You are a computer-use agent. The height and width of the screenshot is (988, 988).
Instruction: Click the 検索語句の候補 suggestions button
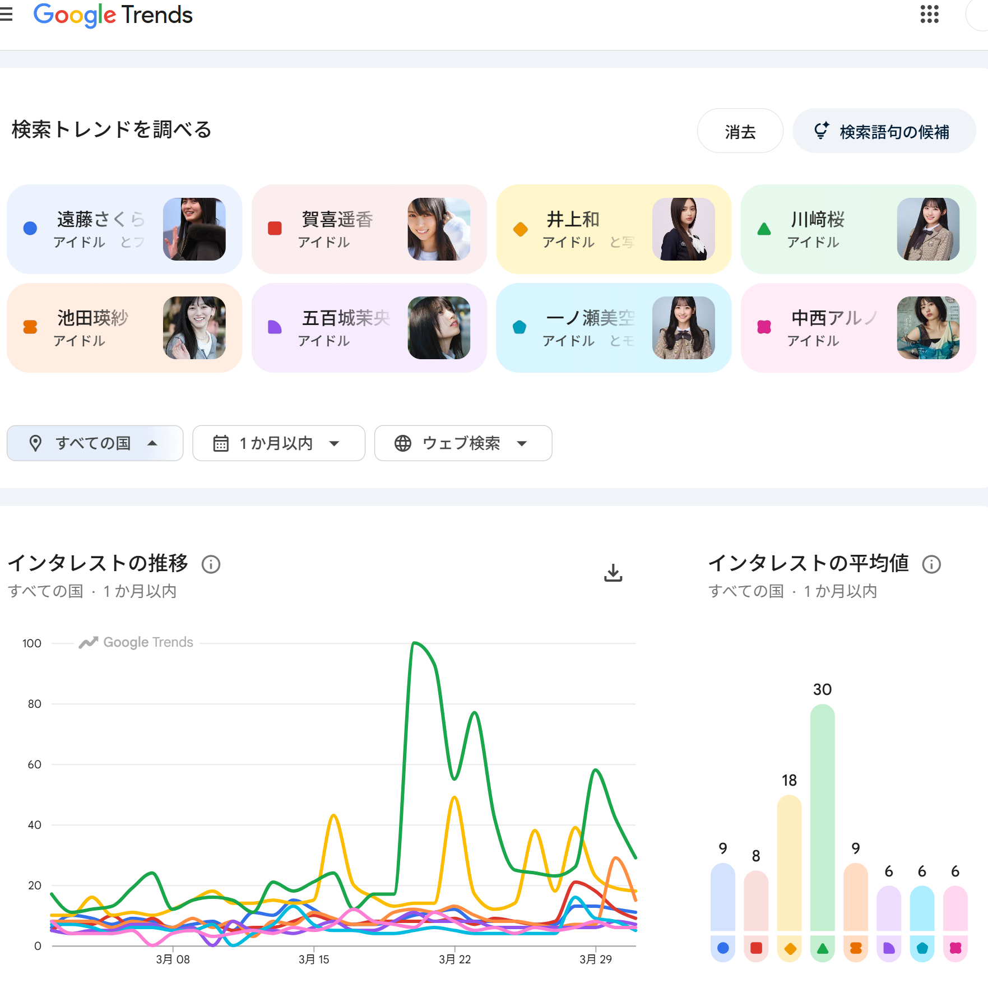click(x=884, y=131)
